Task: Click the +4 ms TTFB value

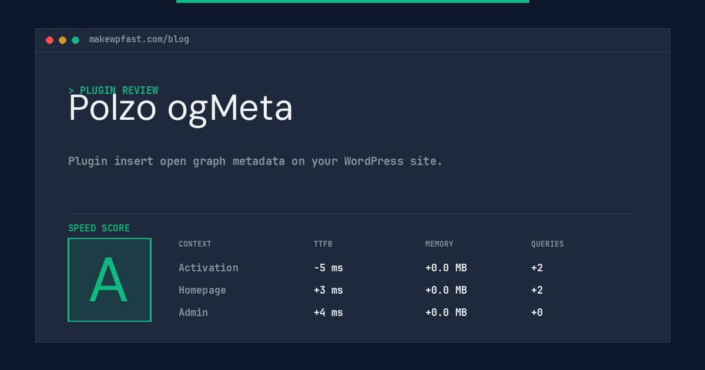Action: pos(328,312)
